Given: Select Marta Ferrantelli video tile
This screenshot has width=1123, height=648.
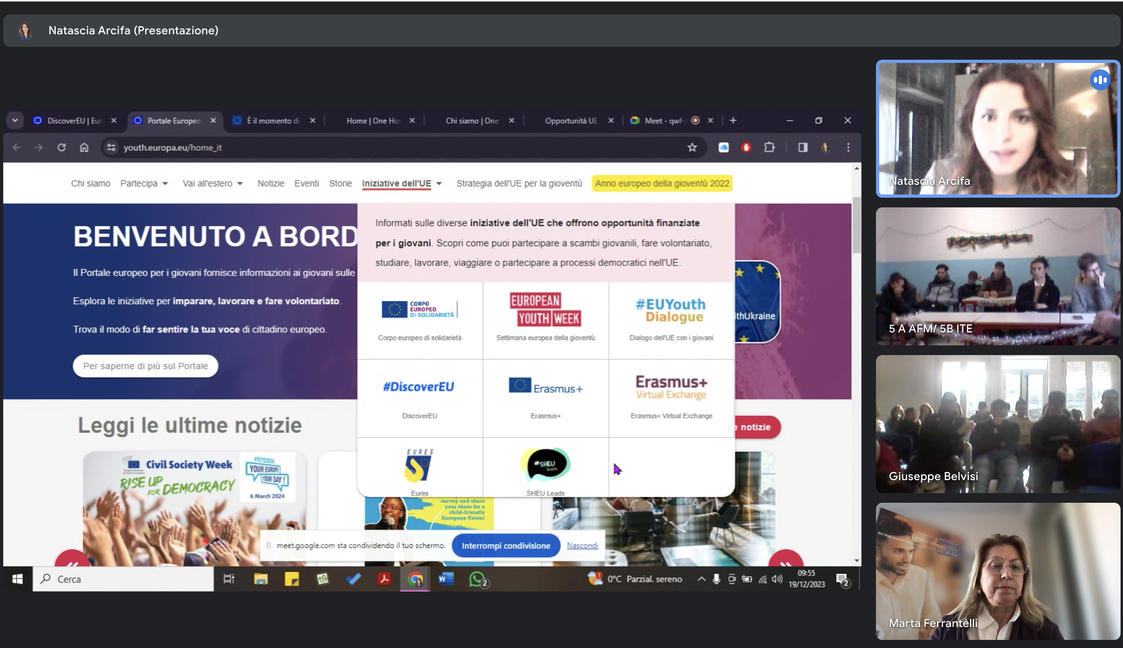Looking at the screenshot, I should pos(997,571).
